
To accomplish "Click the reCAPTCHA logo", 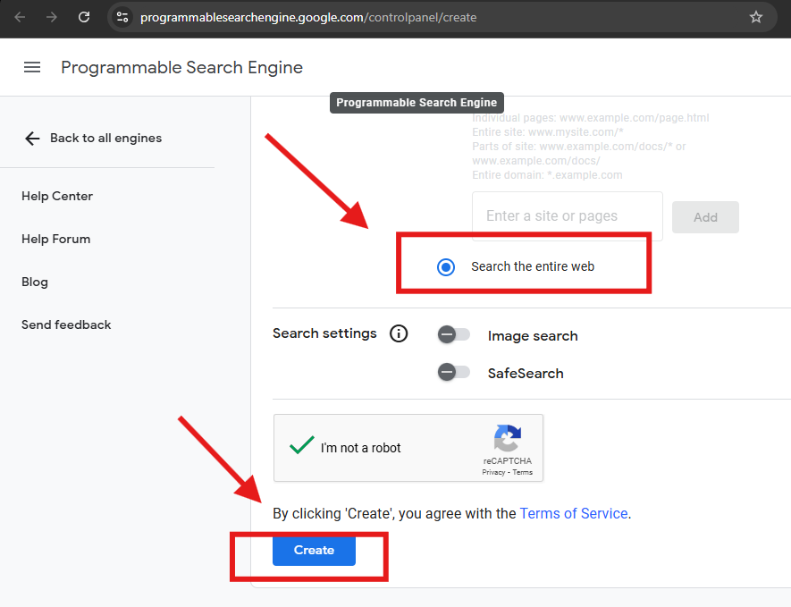I will (x=508, y=438).
